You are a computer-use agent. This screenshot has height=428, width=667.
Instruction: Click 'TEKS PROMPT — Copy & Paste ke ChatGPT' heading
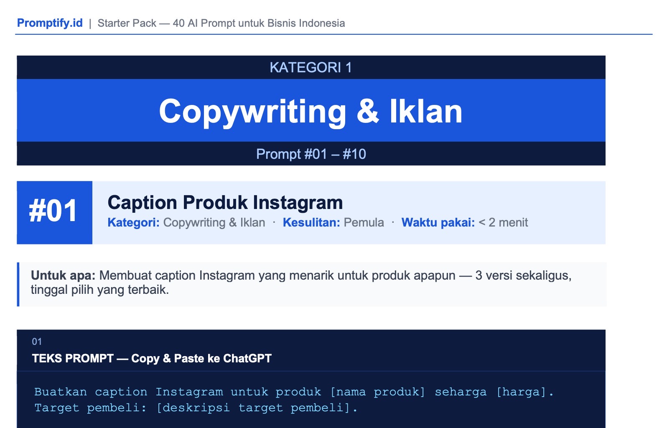[152, 358]
